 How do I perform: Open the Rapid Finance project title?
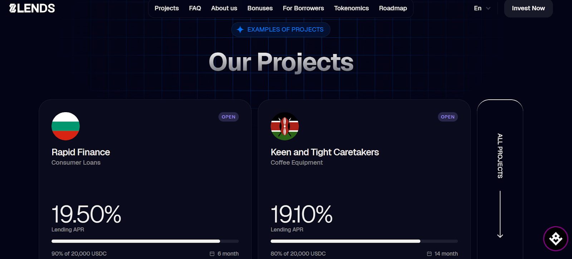click(x=81, y=152)
